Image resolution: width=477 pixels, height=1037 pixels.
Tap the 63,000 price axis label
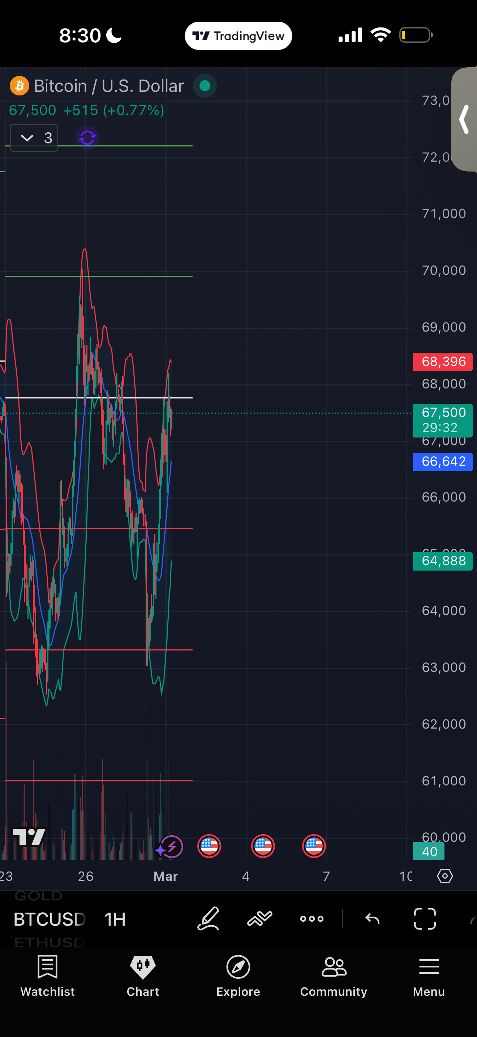point(444,667)
